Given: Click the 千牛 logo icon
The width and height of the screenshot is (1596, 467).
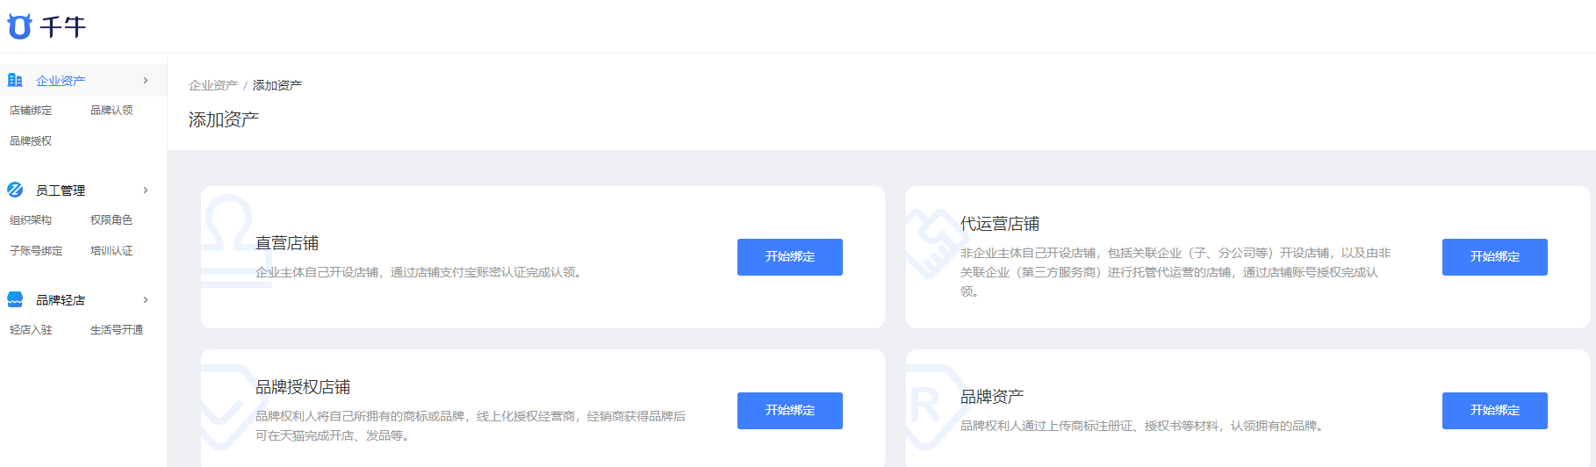Looking at the screenshot, I should [19, 26].
